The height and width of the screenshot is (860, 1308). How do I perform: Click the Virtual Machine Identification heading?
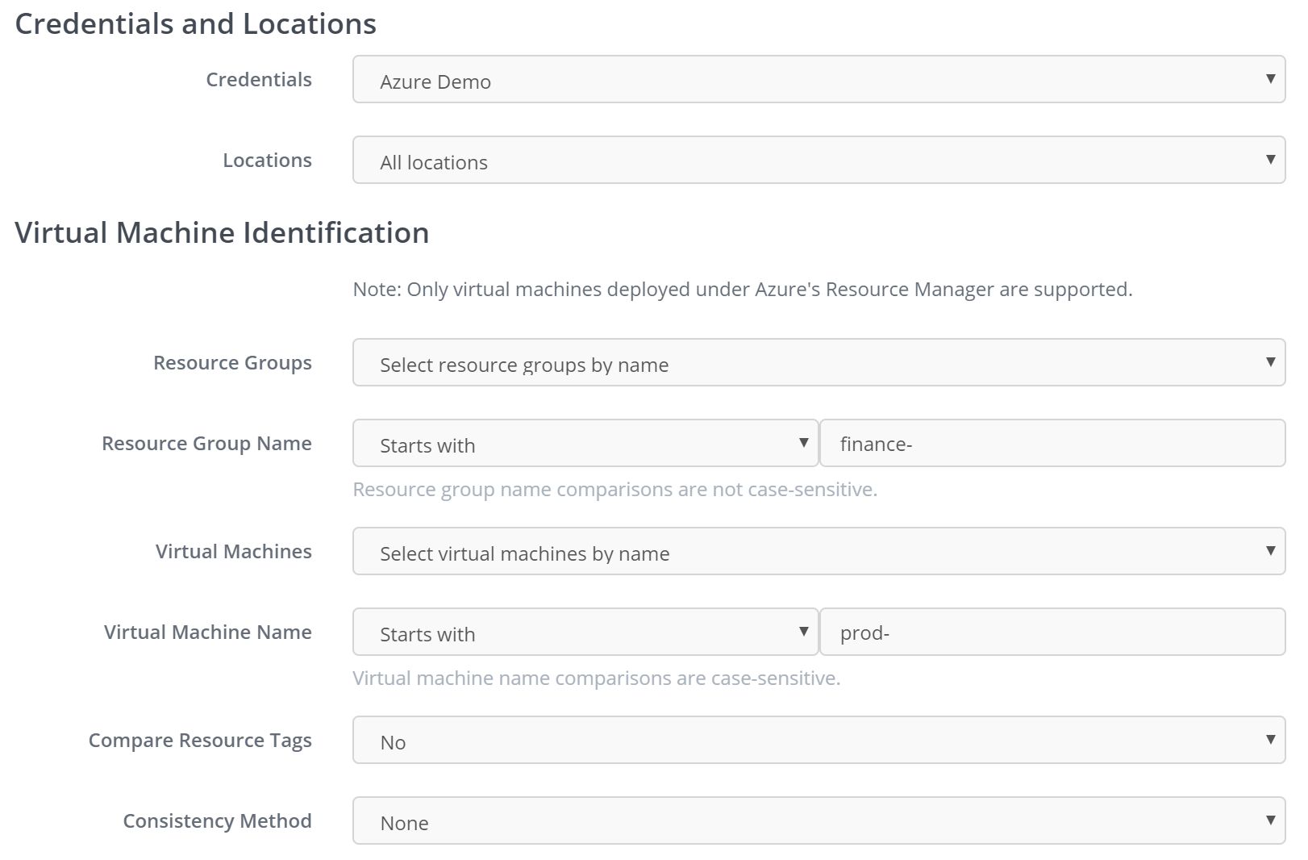tap(222, 233)
